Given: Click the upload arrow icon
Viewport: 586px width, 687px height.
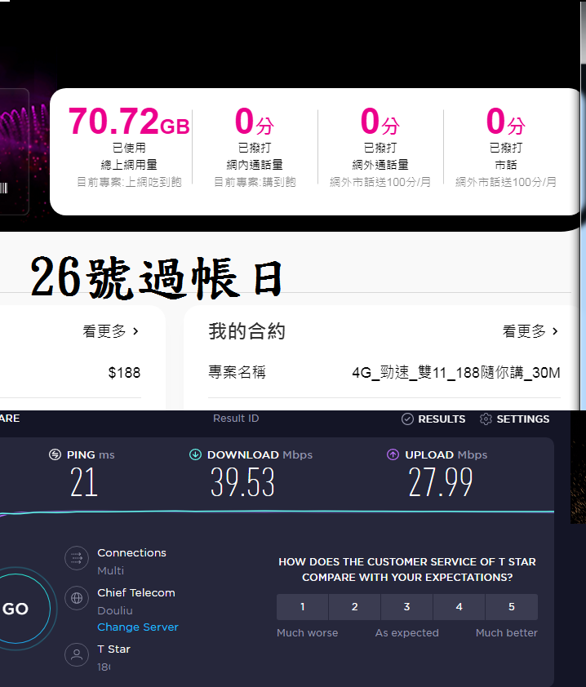Looking at the screenshot, I should pos(393,454).
